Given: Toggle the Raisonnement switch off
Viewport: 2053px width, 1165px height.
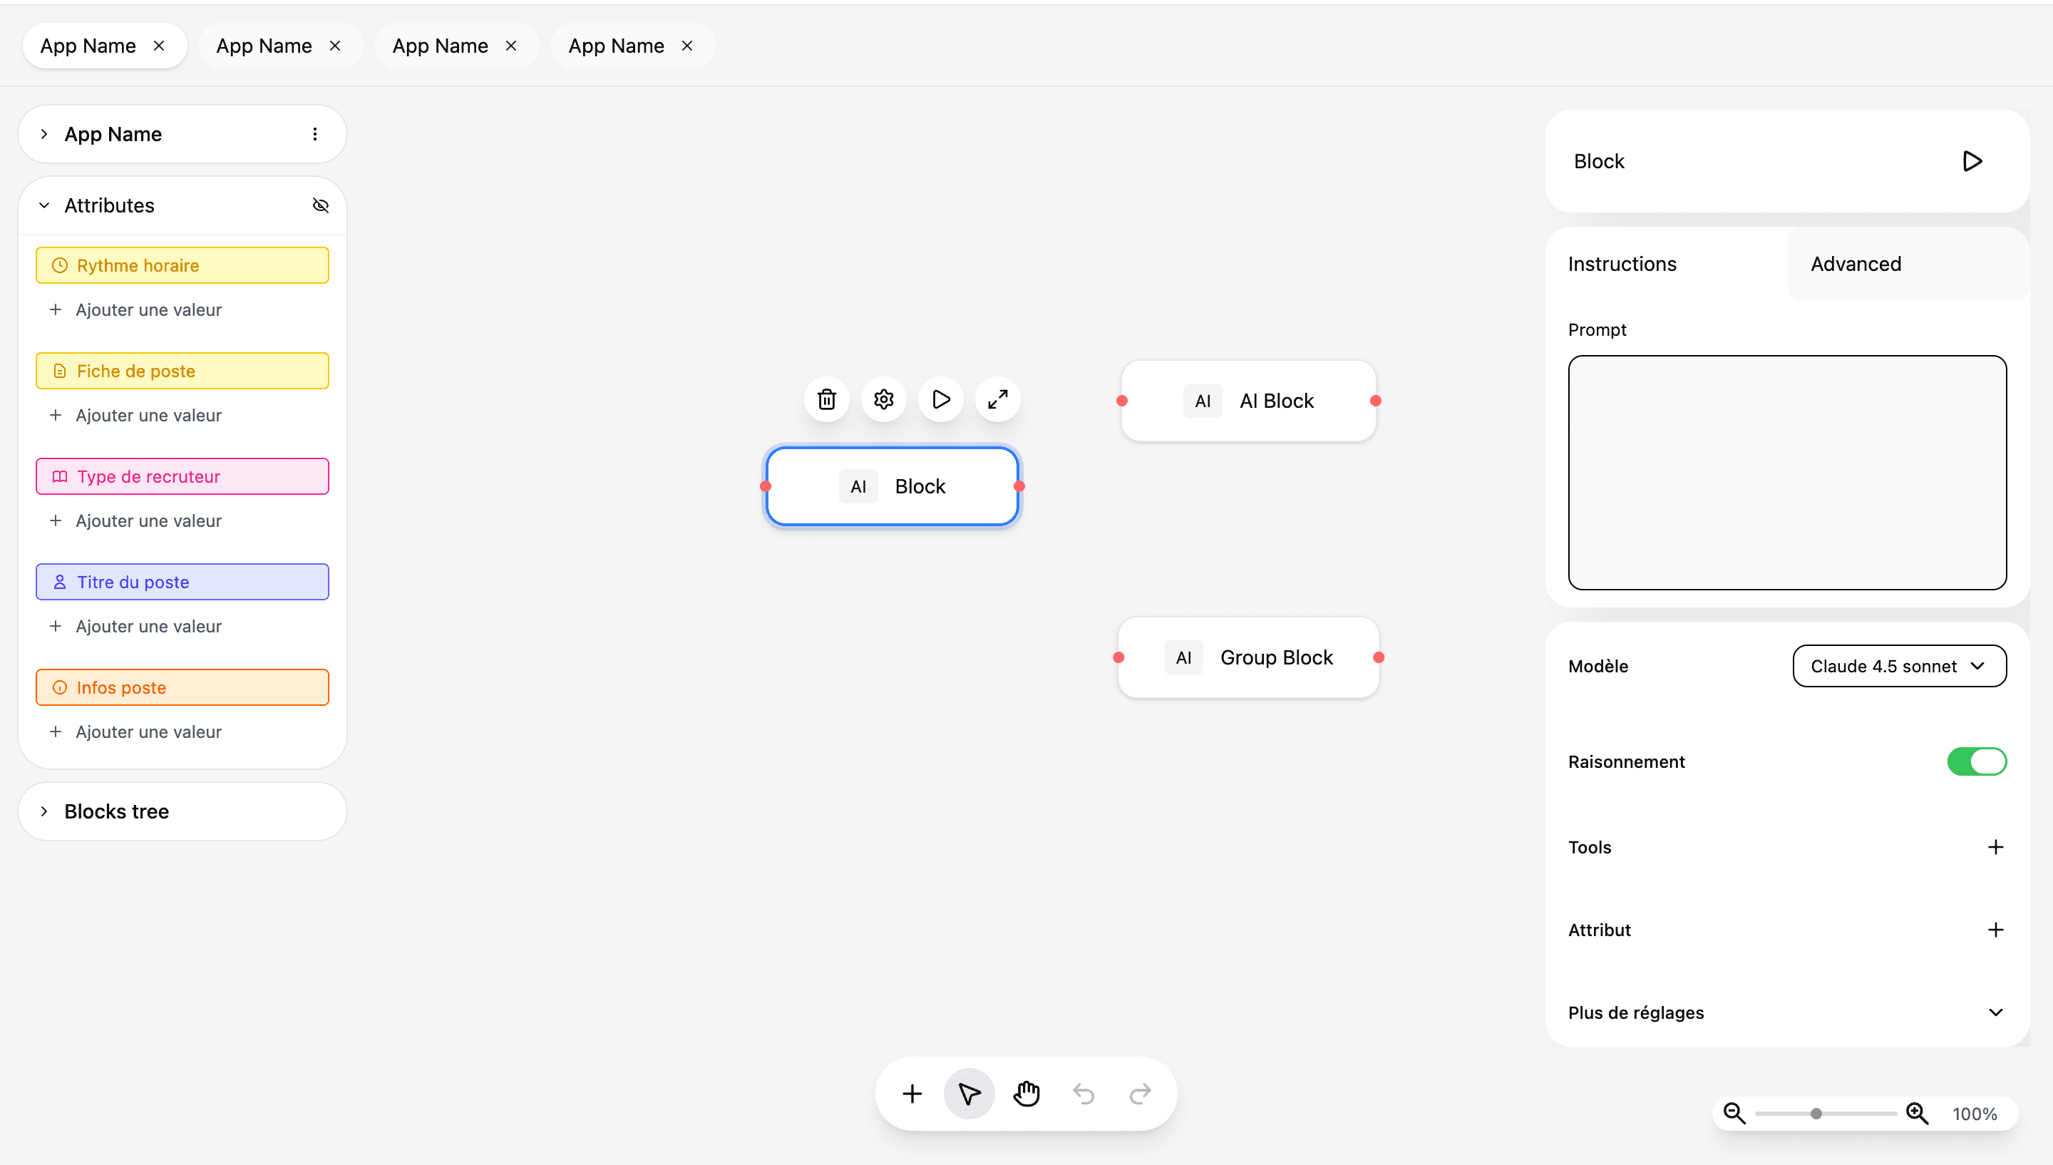Looking at the screenshot, I should 1976,761.
